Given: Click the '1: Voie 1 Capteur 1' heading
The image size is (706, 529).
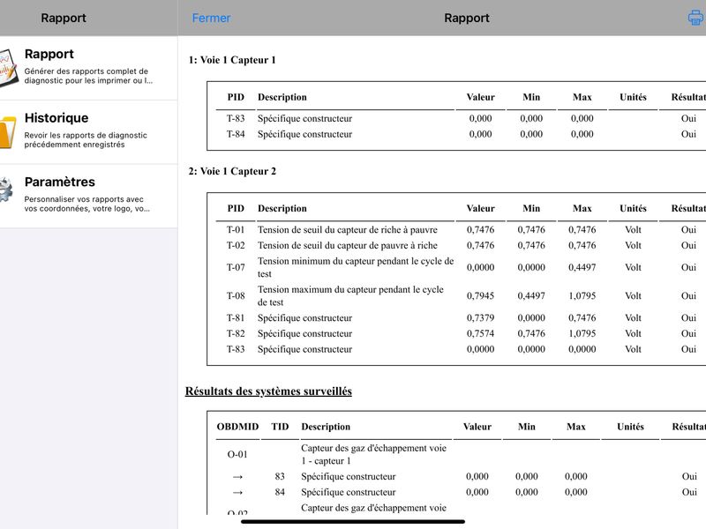Looking at the screenshot, I should (x=232, y=60).
